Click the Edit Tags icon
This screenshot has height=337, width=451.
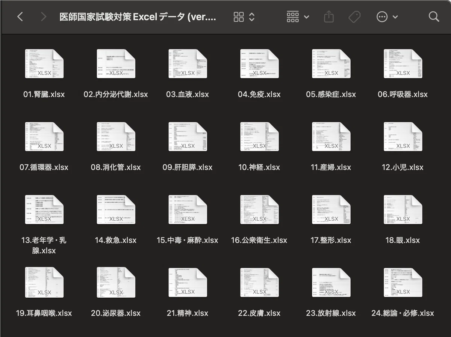click(x=354, y=17)
